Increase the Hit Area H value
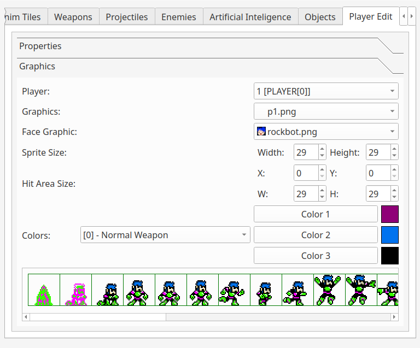This screenshot has height=348, width=420. [x=394, y=190]
